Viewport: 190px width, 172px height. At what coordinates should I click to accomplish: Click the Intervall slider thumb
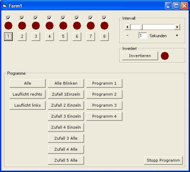tap(141, 27)
